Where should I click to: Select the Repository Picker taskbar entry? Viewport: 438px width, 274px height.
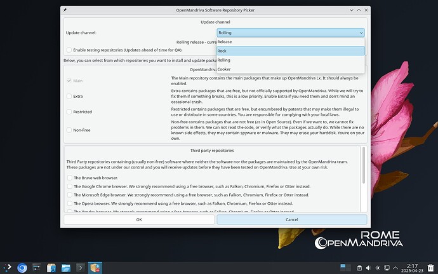(x=95, y=268)
